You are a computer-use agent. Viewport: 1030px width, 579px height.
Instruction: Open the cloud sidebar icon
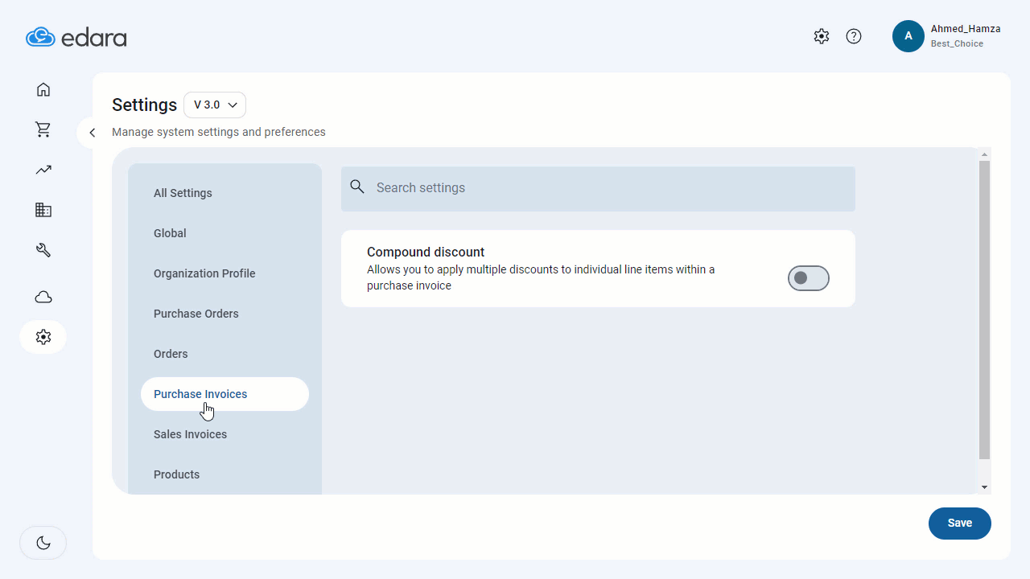tap(43, 297)
